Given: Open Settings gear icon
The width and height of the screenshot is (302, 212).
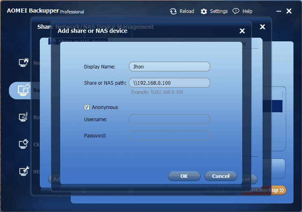Looking at the screenshot, I should (204, 11).
